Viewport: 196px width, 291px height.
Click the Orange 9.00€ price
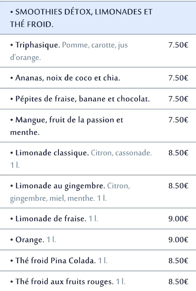[178, 240]
